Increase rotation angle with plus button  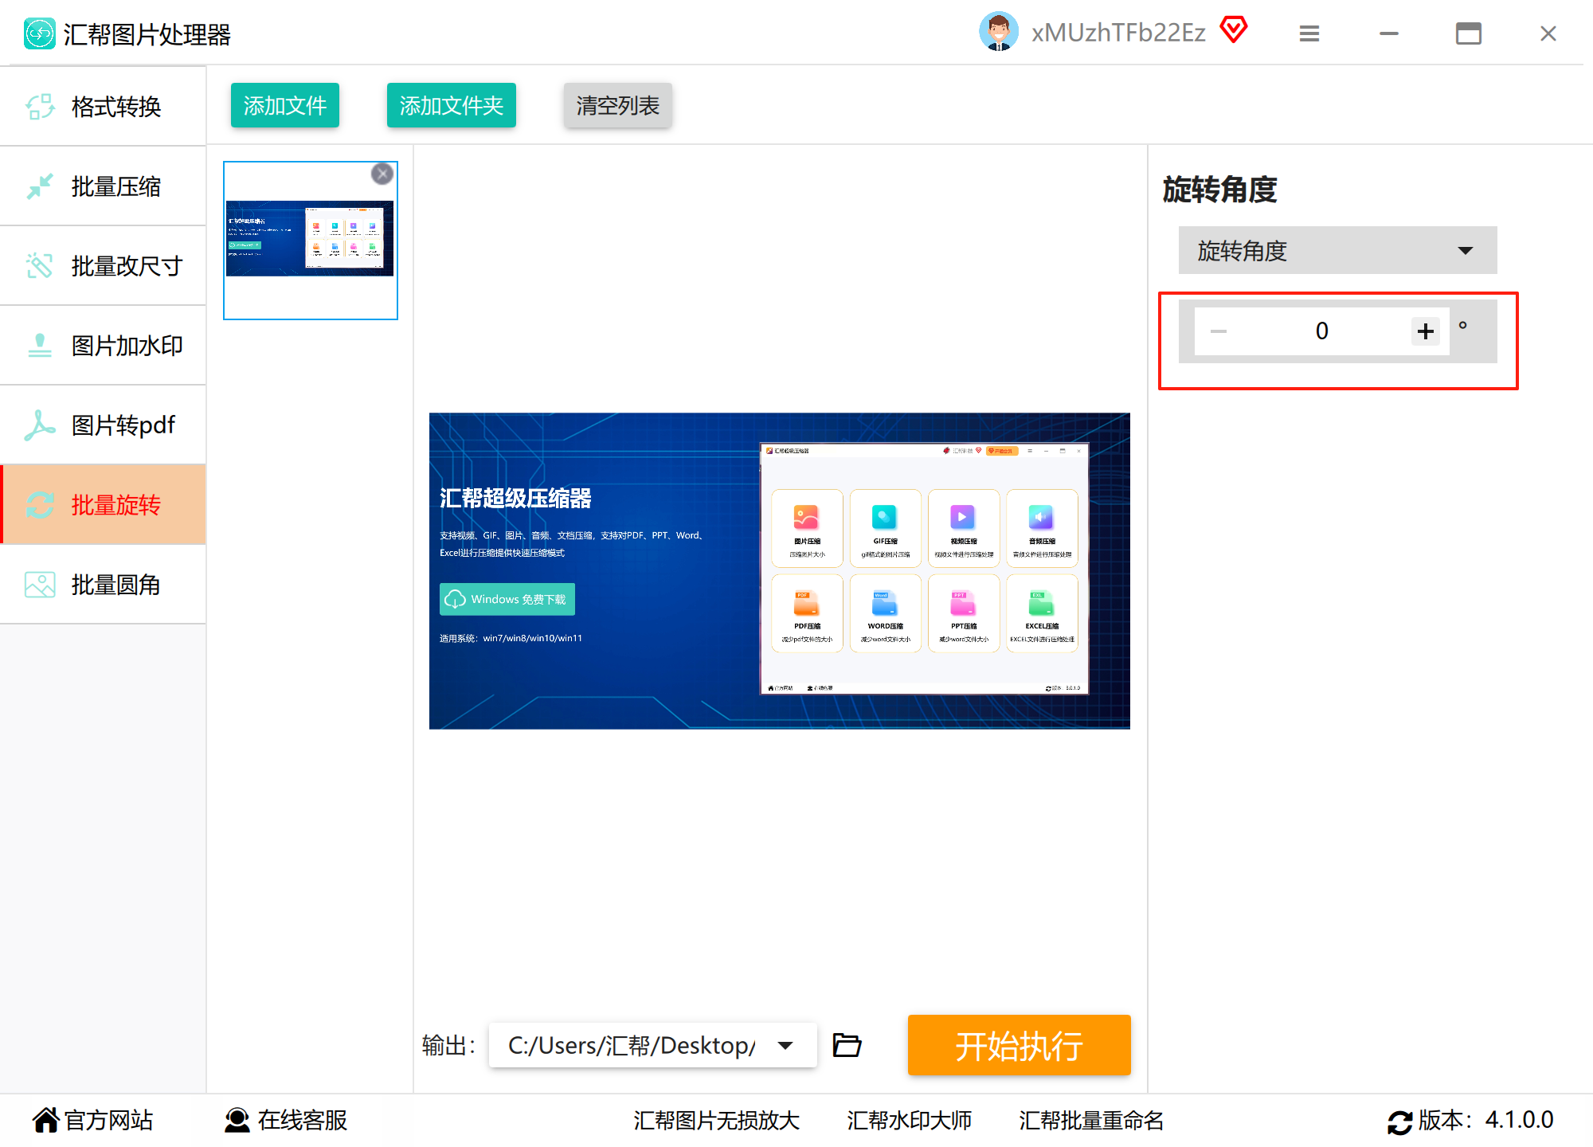click(x=1426, y=331)
